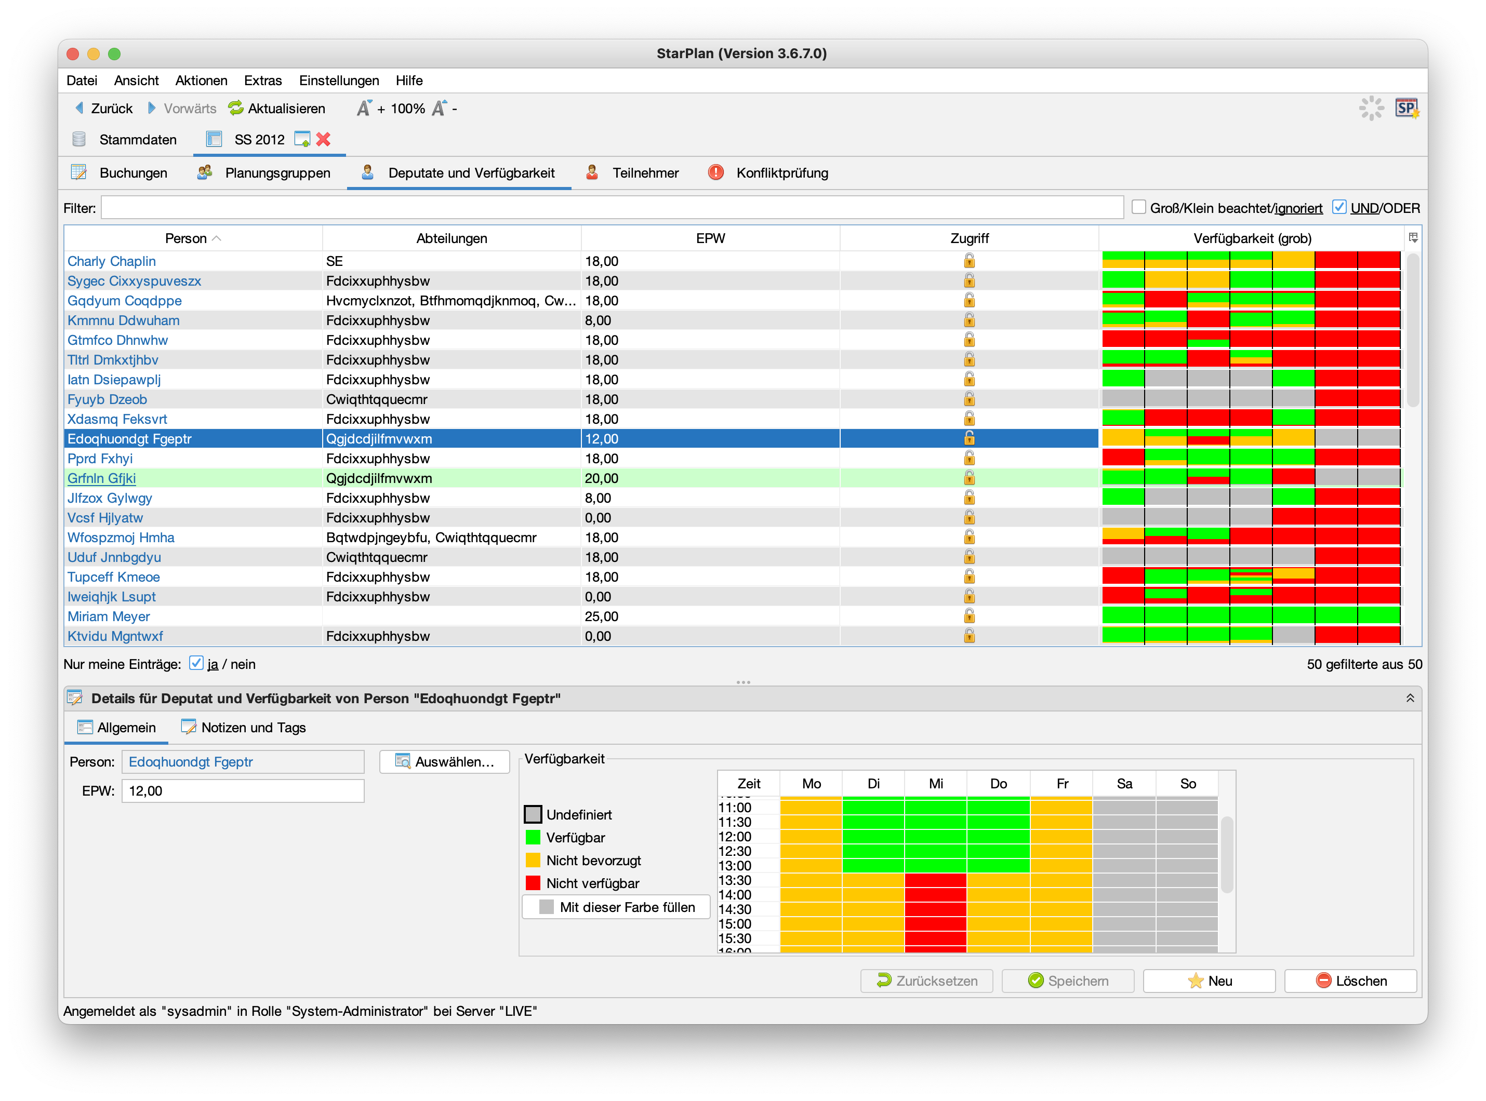This screenshot has height=1101, width=1486.
Task: Toggle the UND/ODER checkbox
Action: 1338,207
